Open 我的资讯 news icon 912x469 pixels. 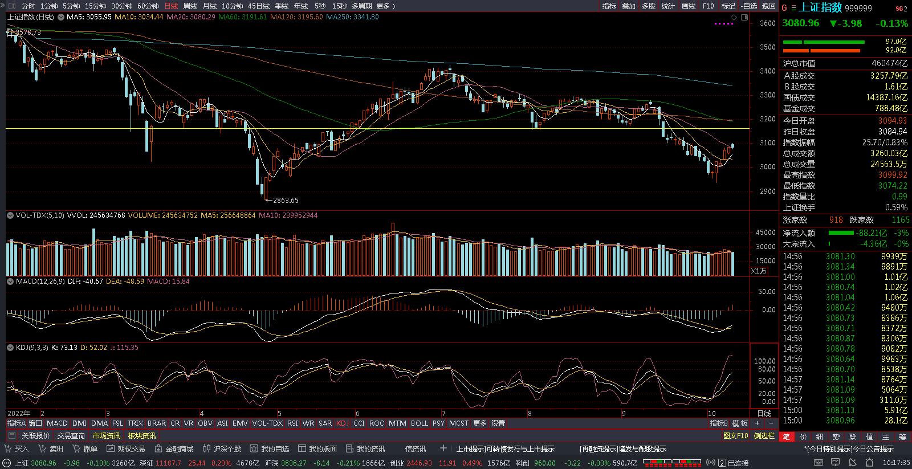pos(350,449)
